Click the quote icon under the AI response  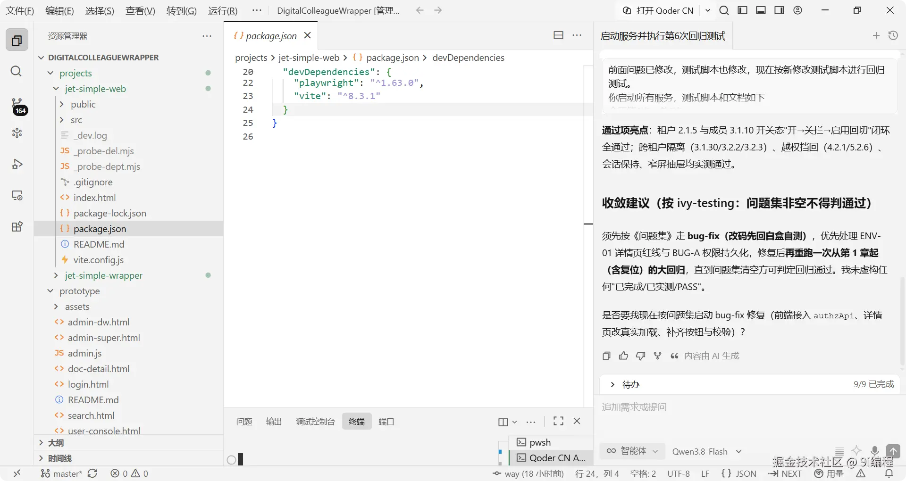click(674, 356)
